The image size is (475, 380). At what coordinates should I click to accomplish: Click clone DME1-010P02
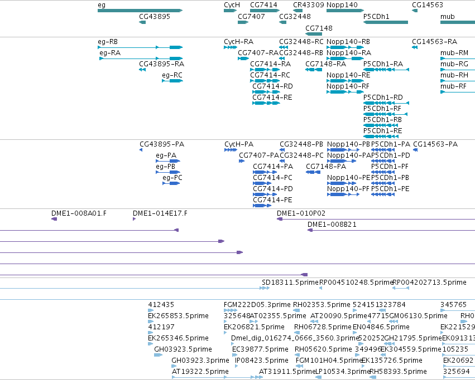click(376, 219)
